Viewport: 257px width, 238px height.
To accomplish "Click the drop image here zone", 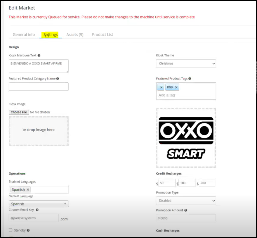I will point(39,131).
